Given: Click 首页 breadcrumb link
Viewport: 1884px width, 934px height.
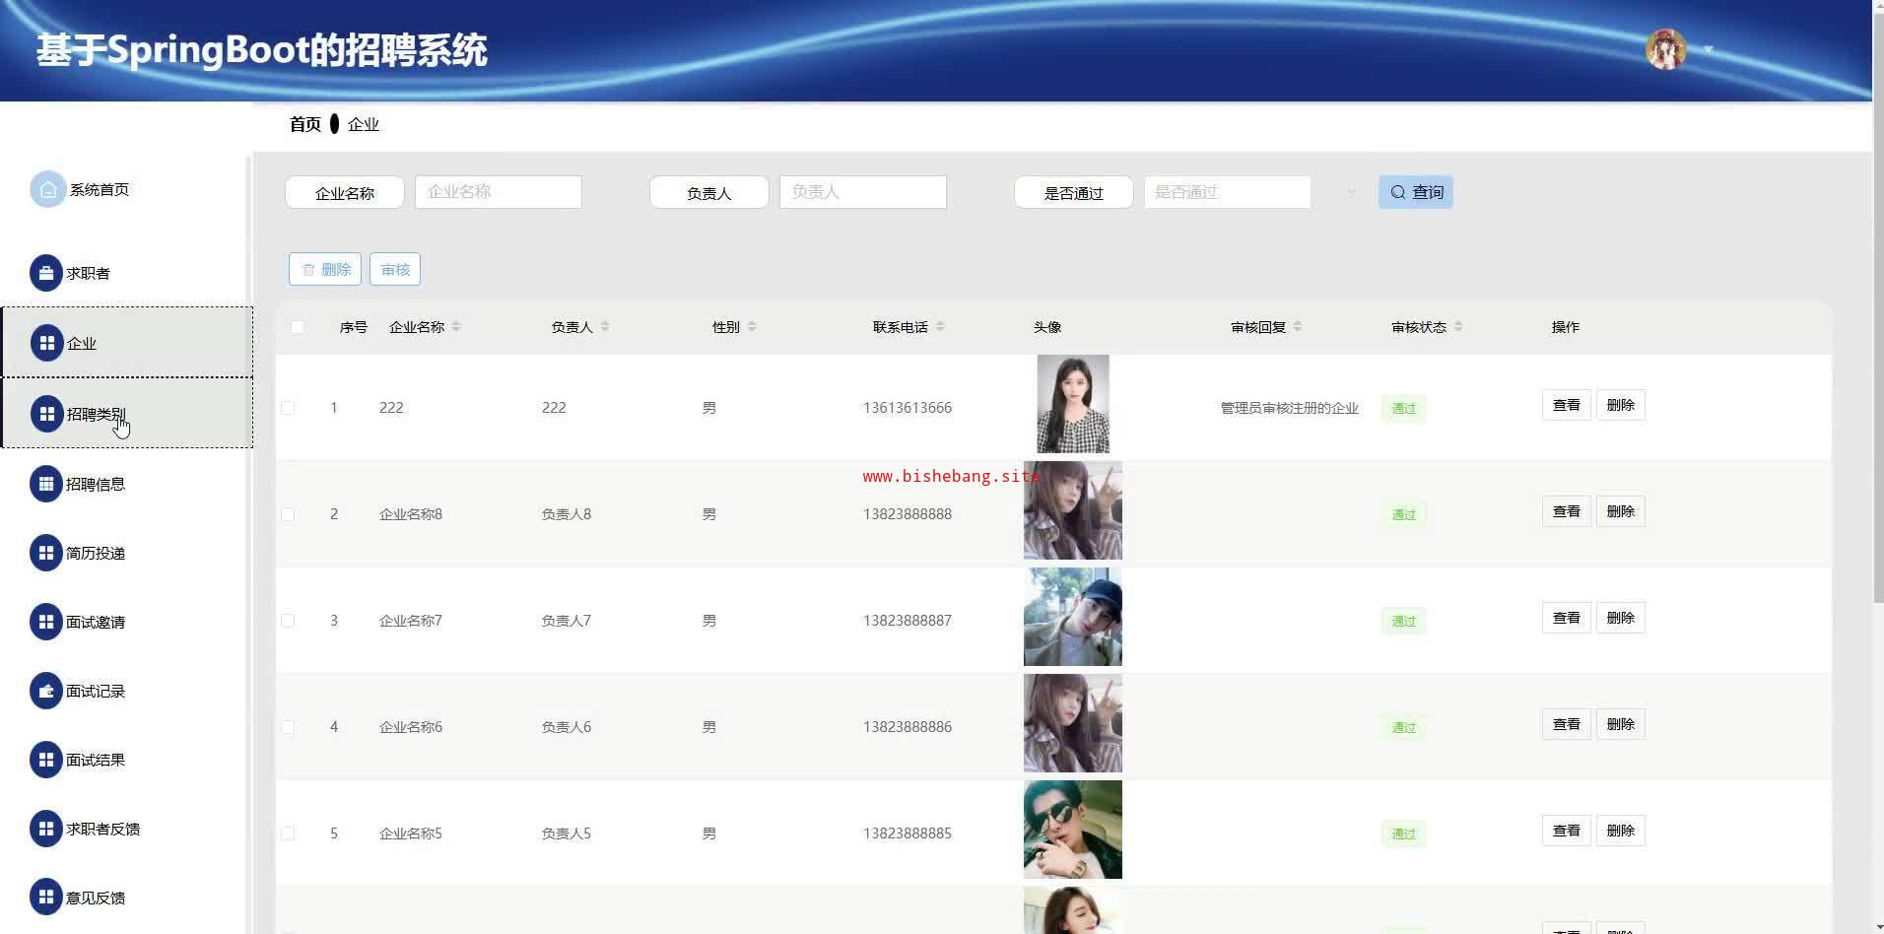Looking at the screenshot, I should pyautogui.click(x=305, y=124).
